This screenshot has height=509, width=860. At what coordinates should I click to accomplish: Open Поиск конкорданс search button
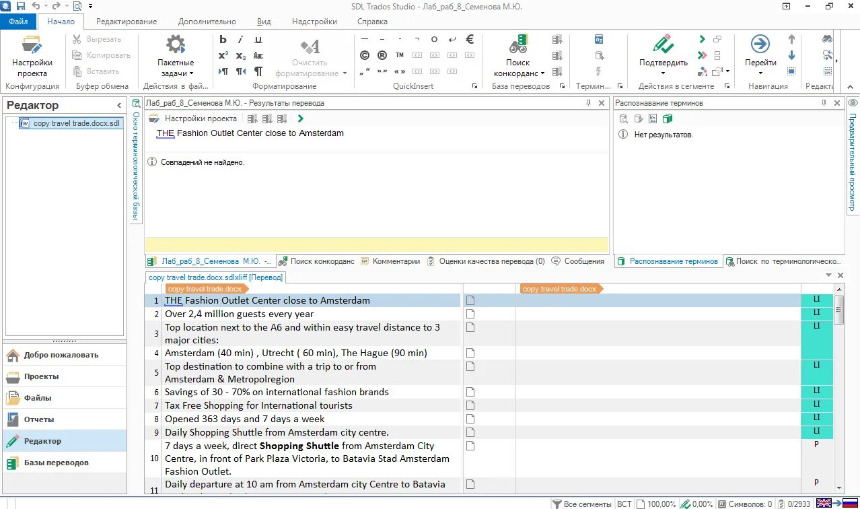coord(518,57)
